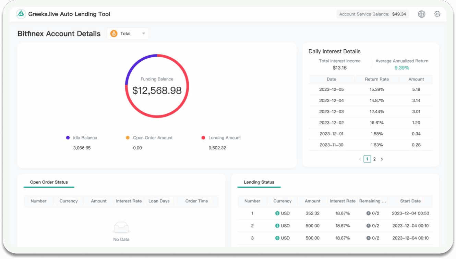
Task: Go to next page of interest details
Action: point(382,159)
